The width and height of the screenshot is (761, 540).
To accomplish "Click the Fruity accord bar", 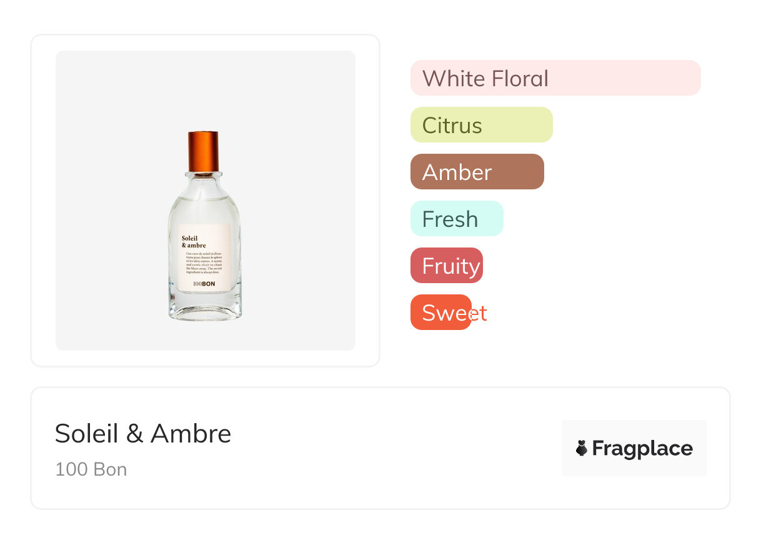I will (x=446, y=266).
